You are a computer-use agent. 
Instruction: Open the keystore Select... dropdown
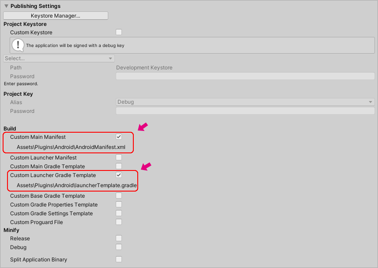(x=59, y=58)
